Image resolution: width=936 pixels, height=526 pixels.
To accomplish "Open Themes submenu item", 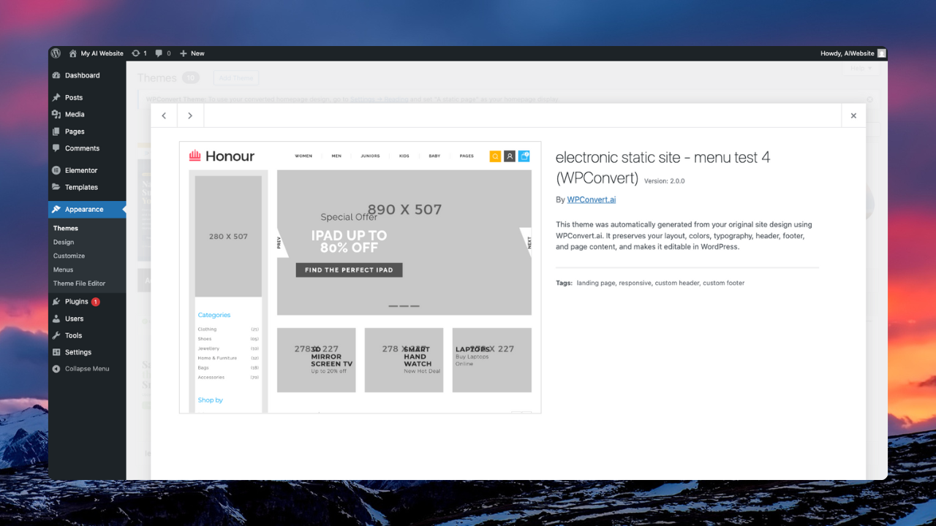I will 66,228.
